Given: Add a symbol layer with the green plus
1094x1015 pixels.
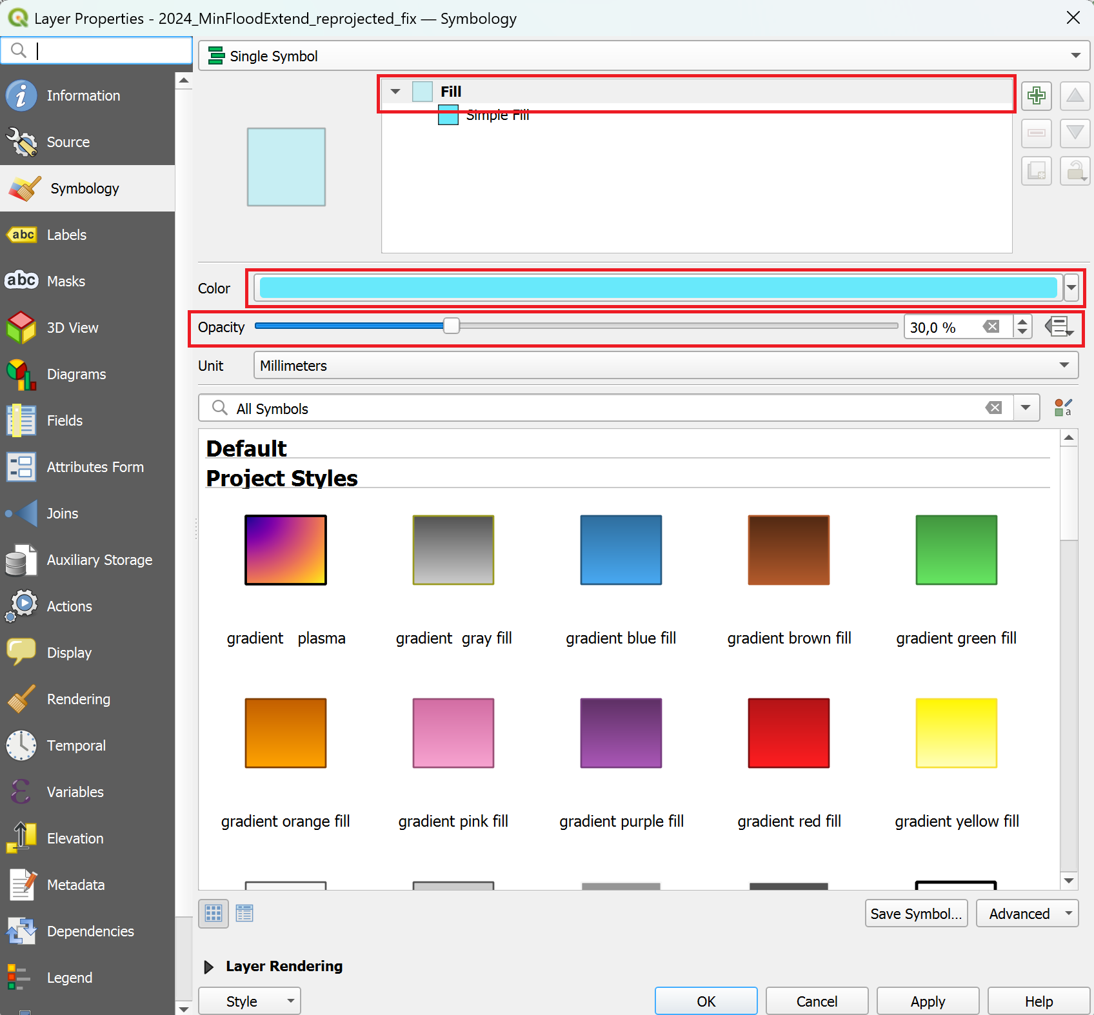Looking at the screenshot, I should [x=1037, y=96].
